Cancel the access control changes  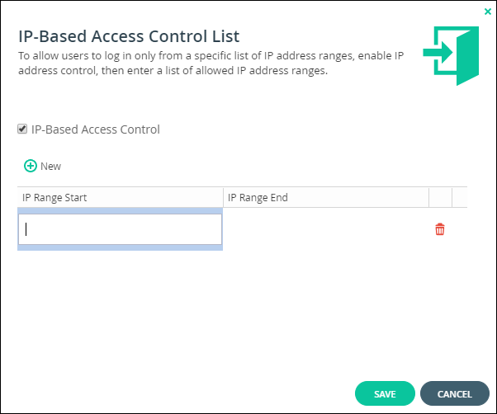pos(455,393)
